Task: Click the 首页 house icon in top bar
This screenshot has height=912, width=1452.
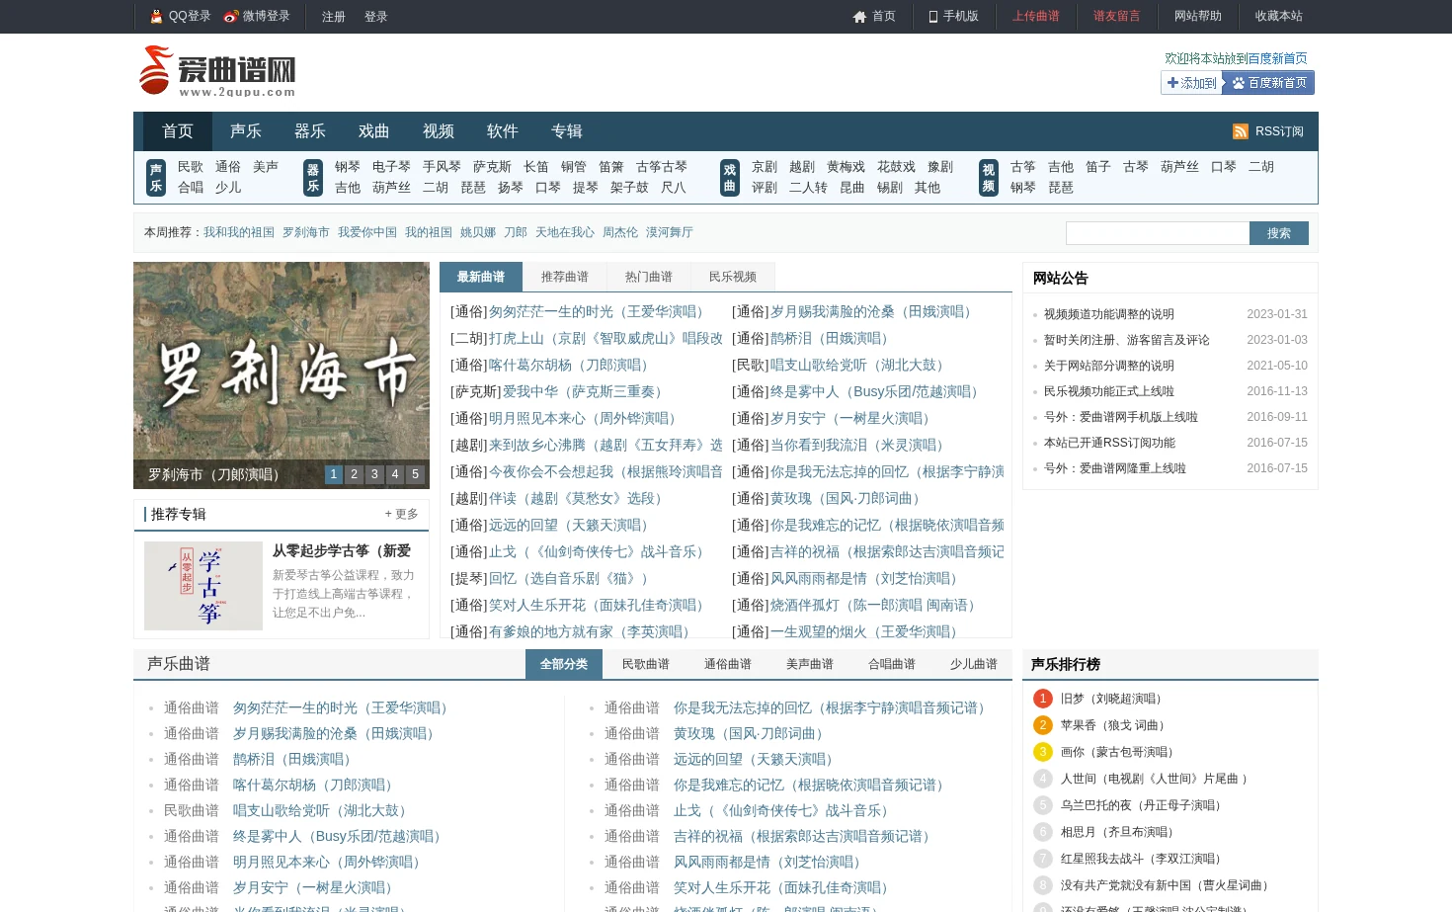Action: [859, 17]
